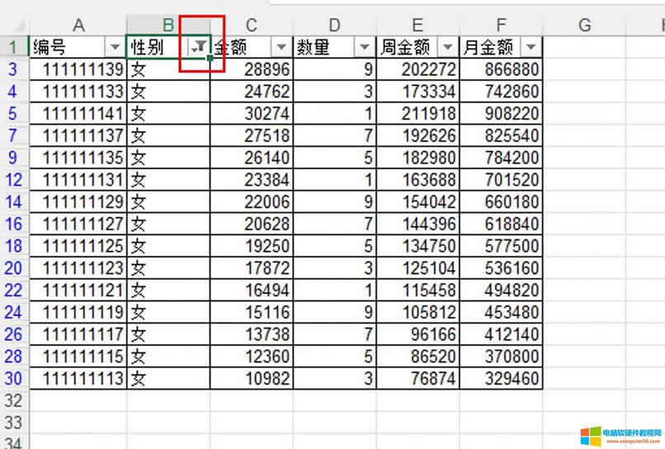Select cell containing 111111137
This screenshot has width=665, height=449.
coord(78,135)
